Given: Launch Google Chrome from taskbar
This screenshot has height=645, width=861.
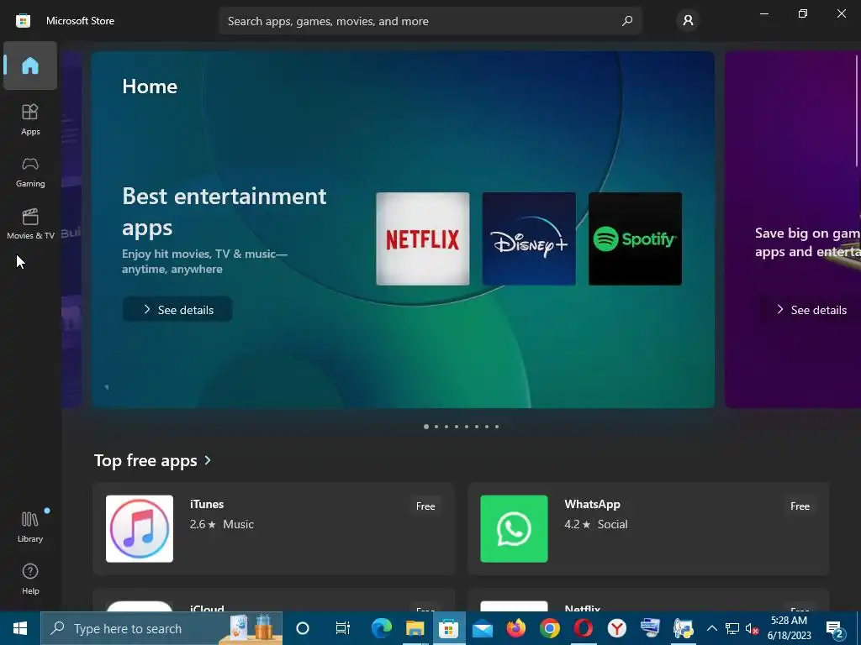Looking at the screenshot, I should [x=550, y=628].
